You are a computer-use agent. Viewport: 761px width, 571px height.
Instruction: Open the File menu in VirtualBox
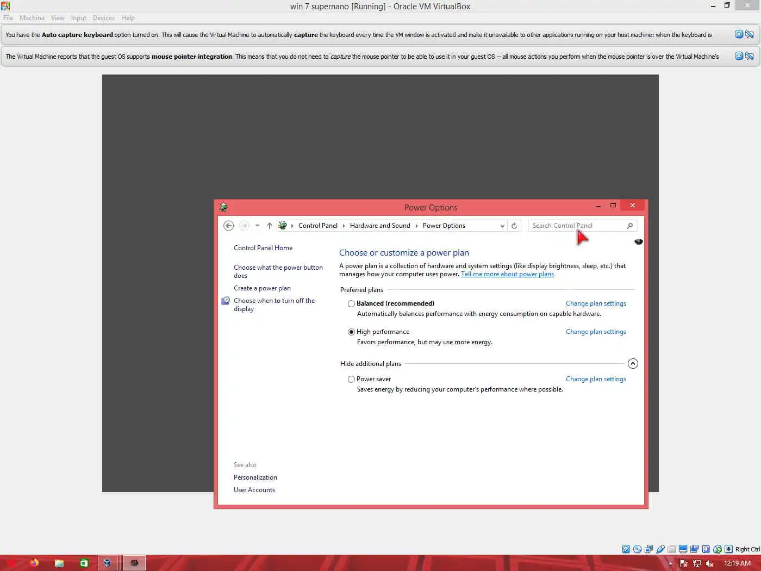(x=8, y=18)
